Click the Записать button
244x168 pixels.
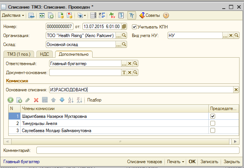pos(209,162)
